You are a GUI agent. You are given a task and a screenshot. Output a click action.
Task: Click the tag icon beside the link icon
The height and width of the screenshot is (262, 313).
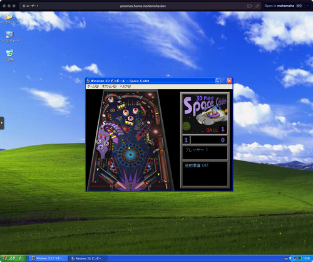[x=250, y=6]
